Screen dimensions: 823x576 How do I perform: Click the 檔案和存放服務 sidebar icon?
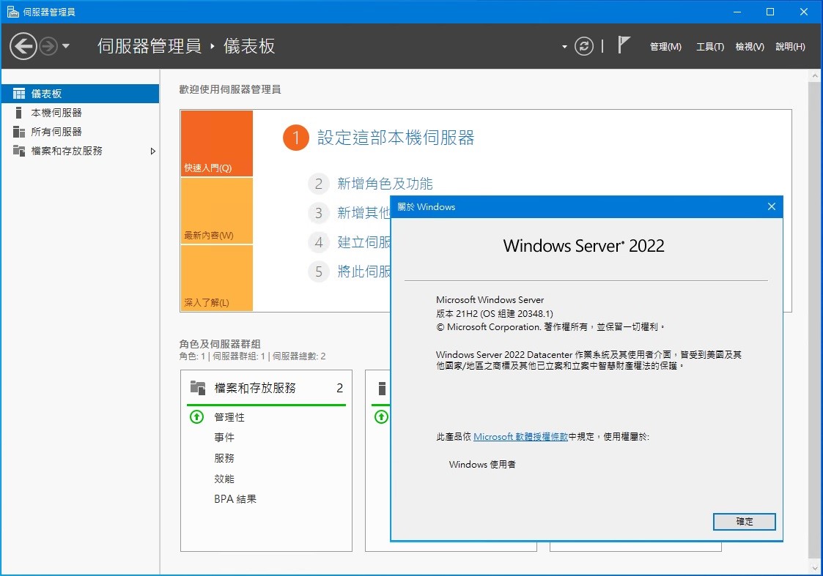pos(19,151)
